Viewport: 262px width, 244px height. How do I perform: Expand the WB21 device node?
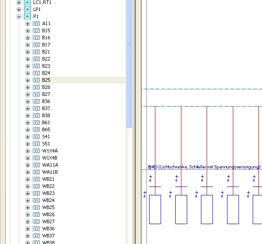[27, 179]
